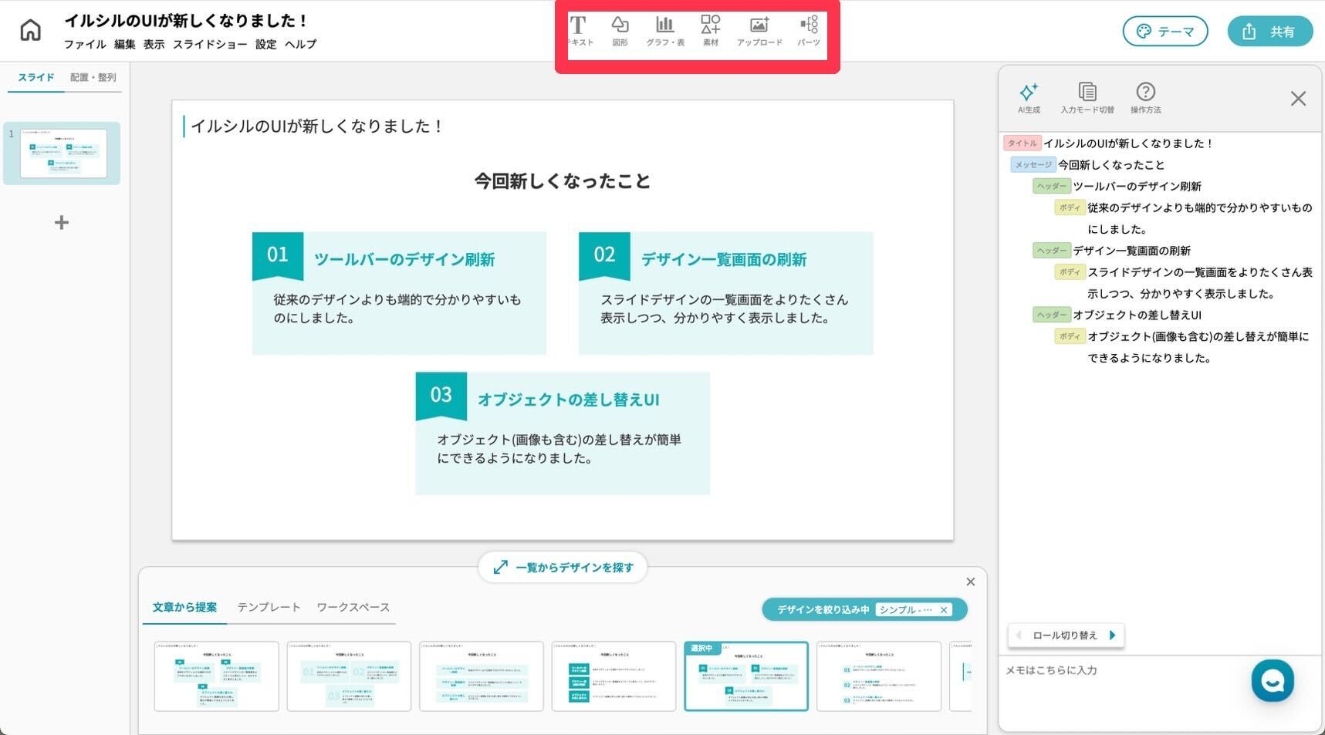Click the AI生成 sparkle icon
This screenshot has width=1325, height=735.
tap(1029, 97)
